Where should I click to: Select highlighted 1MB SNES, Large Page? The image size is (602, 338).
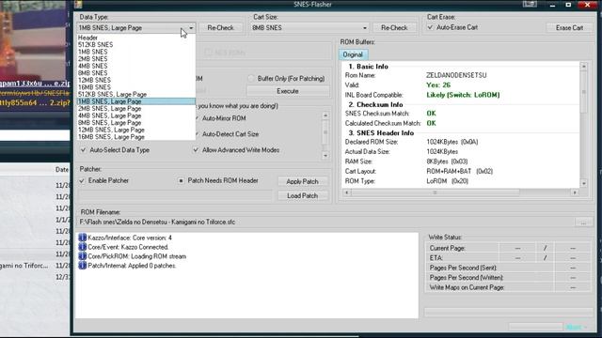coord(135,101)
